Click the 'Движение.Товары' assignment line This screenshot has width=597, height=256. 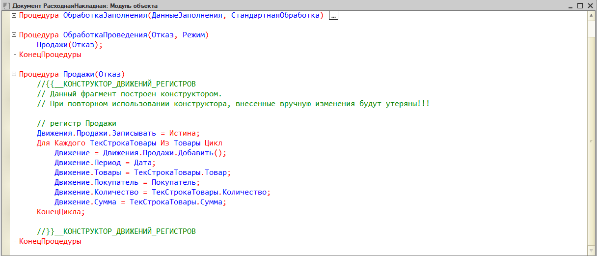pos(142,172)
